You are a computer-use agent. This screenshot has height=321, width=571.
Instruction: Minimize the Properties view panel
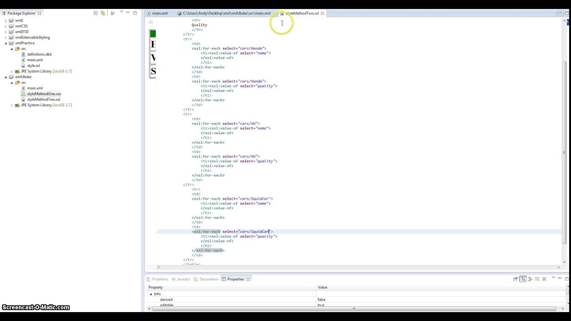click(x=560, y=279)
